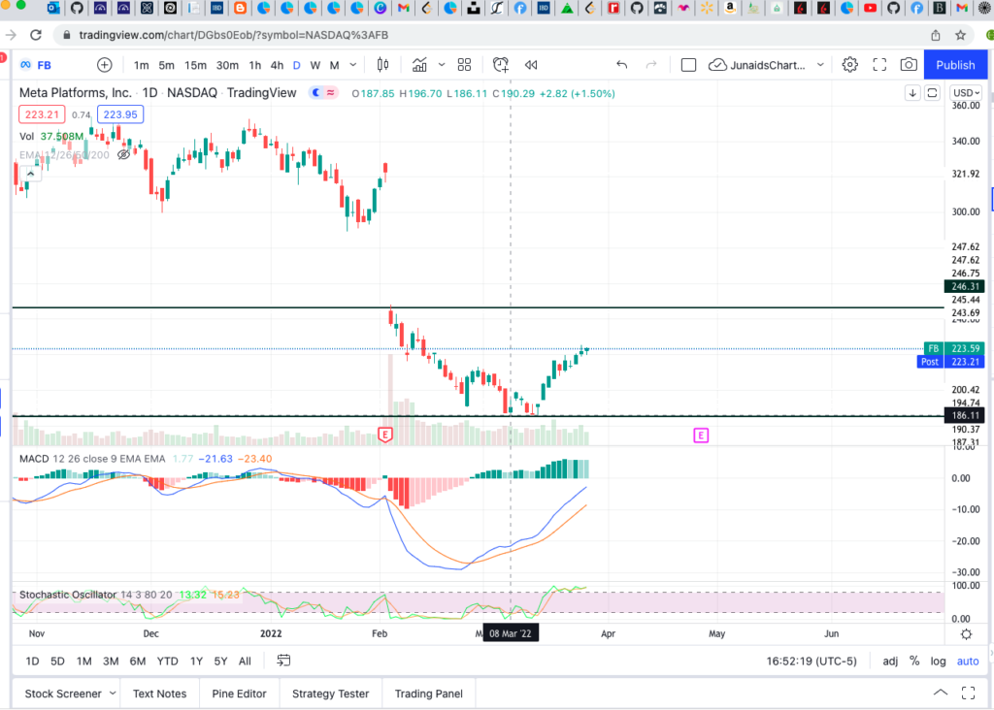Maximize the bottom panel icon
The image size is (994, 710).
968,693
